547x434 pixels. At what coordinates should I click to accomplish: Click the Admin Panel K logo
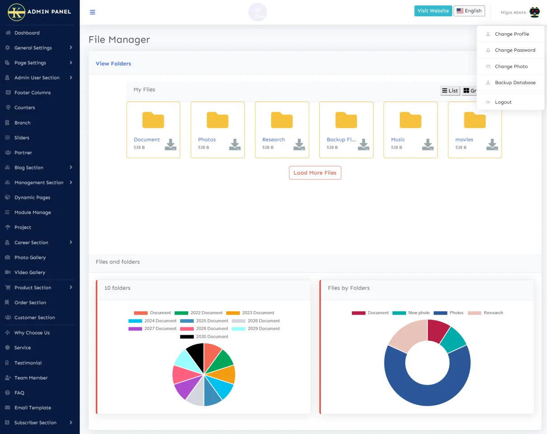pyautogui.click(x=17, y=12)
